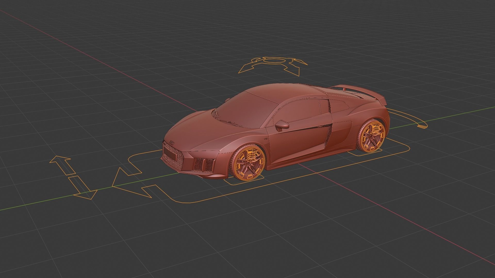Select the upper arrow of the double-arrow widget
Viewport: 495px width, 278px height.
62,165
